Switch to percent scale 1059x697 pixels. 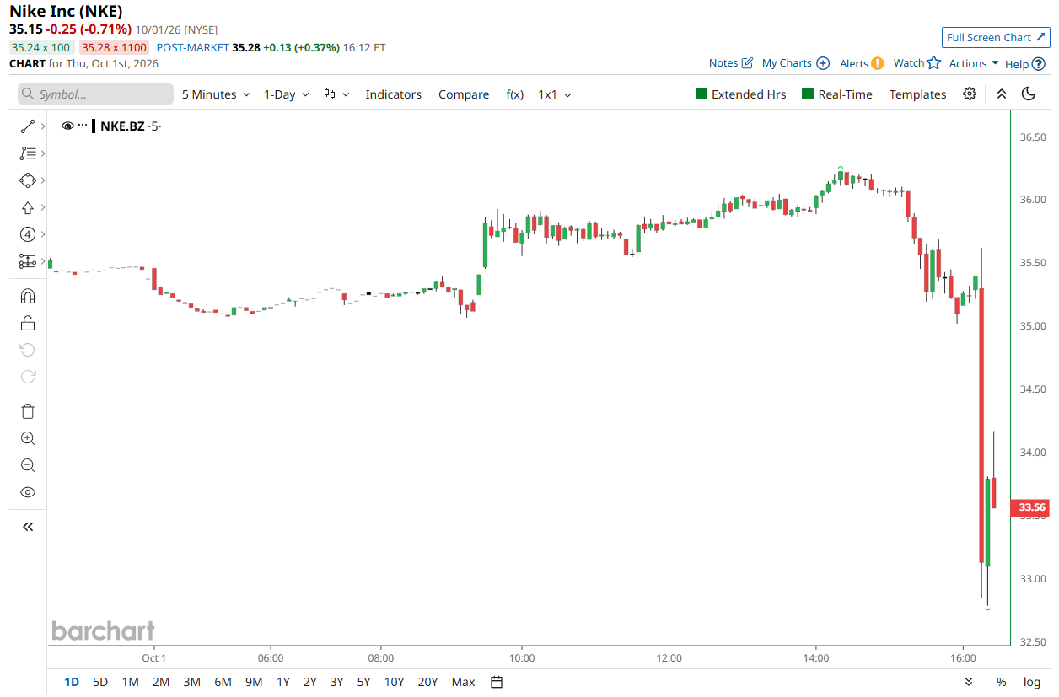click(1001, 682)
